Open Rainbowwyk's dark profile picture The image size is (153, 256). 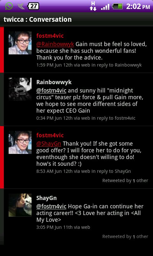click(20, 89)
